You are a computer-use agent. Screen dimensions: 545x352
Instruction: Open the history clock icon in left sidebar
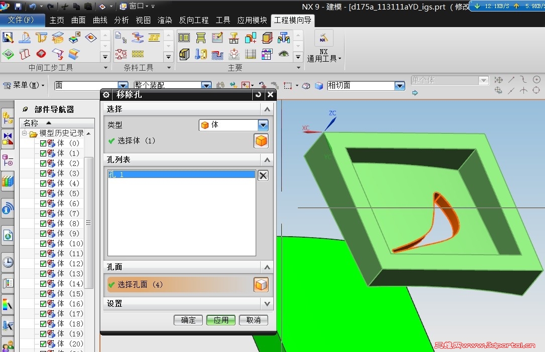(x=8, y=262)
